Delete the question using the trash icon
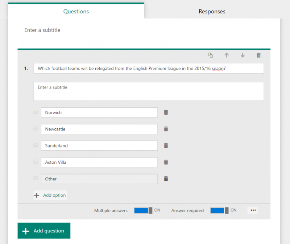The height and width of the screenshot is (244, 290). coord(258,55)
